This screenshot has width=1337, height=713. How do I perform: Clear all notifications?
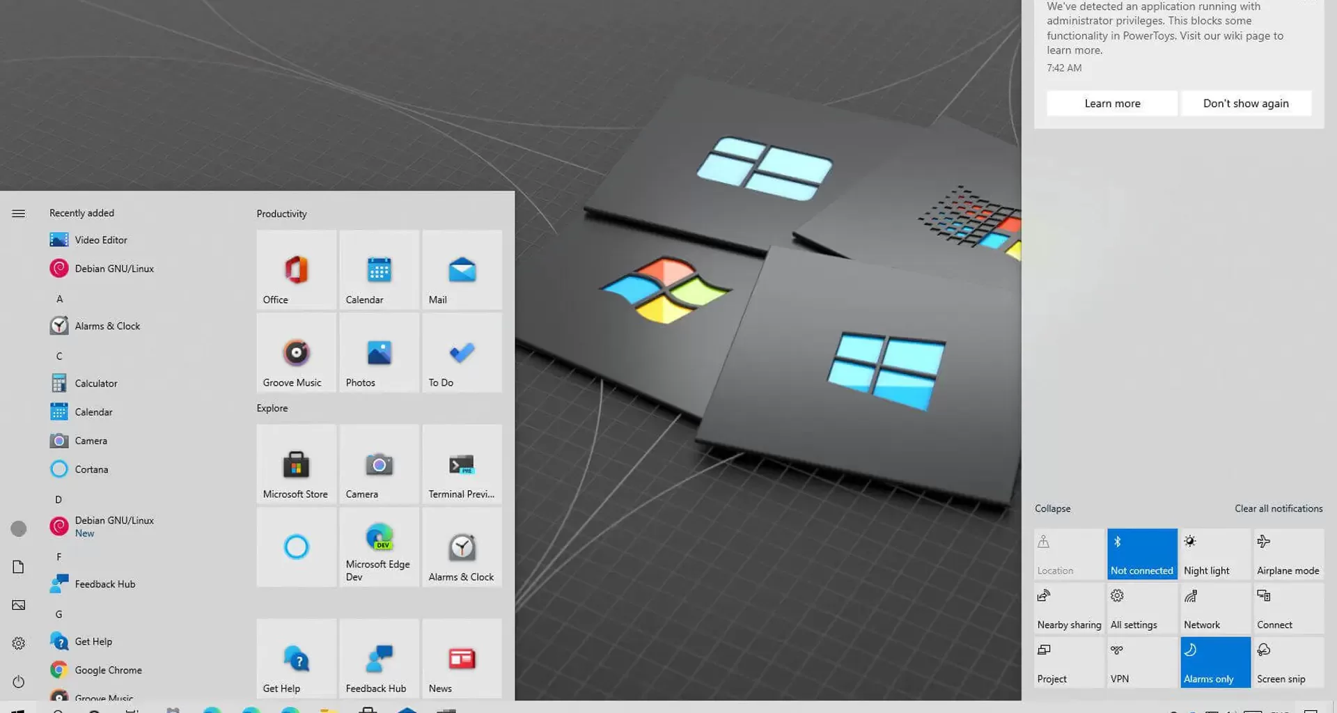[x=1279, y=508]
